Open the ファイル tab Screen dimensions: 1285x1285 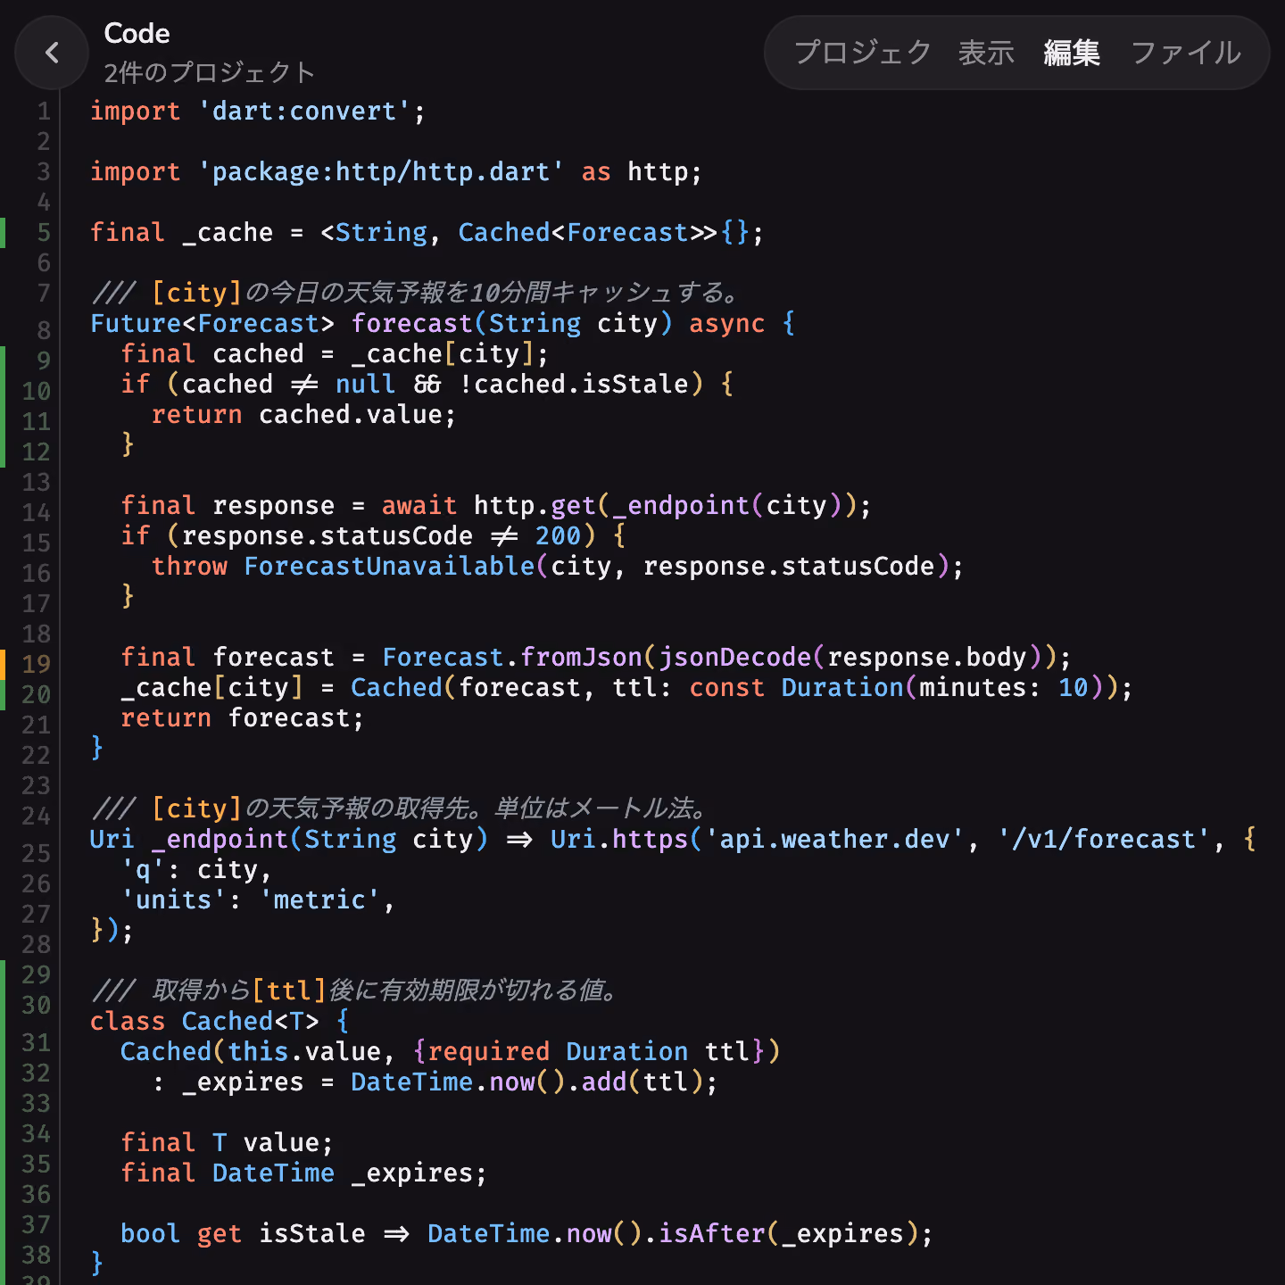click(1186, 53)
